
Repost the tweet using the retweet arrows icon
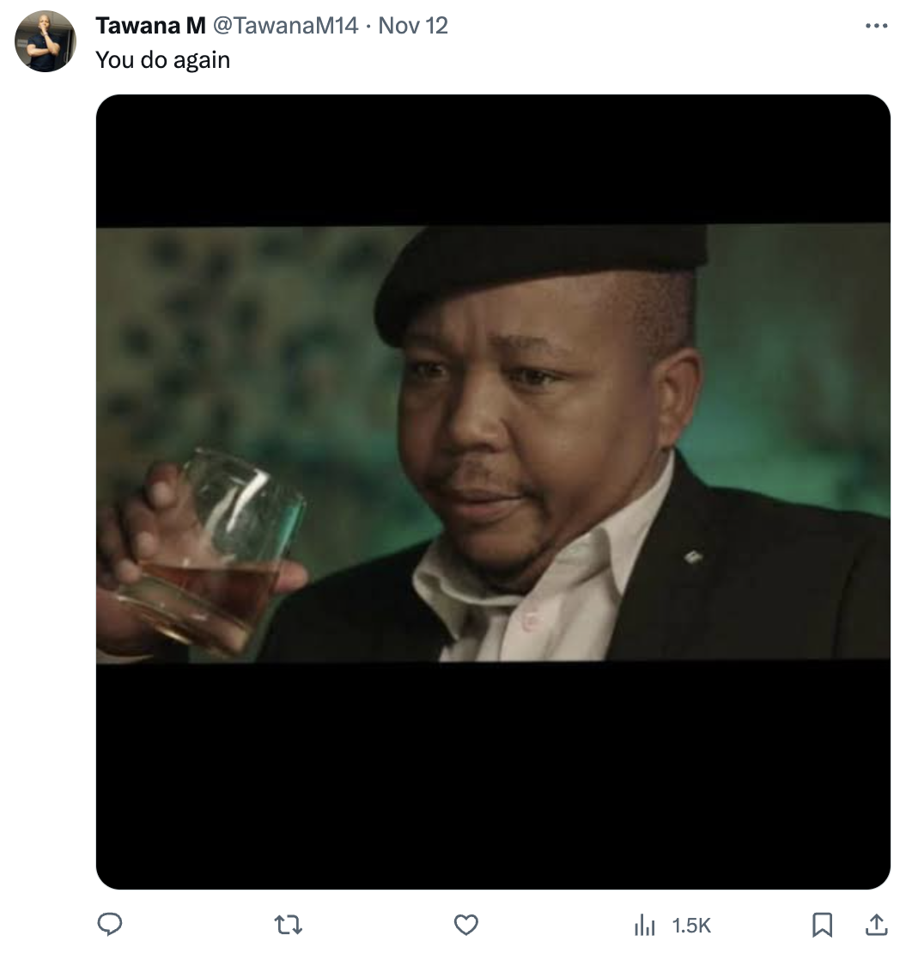pos(289,925)
